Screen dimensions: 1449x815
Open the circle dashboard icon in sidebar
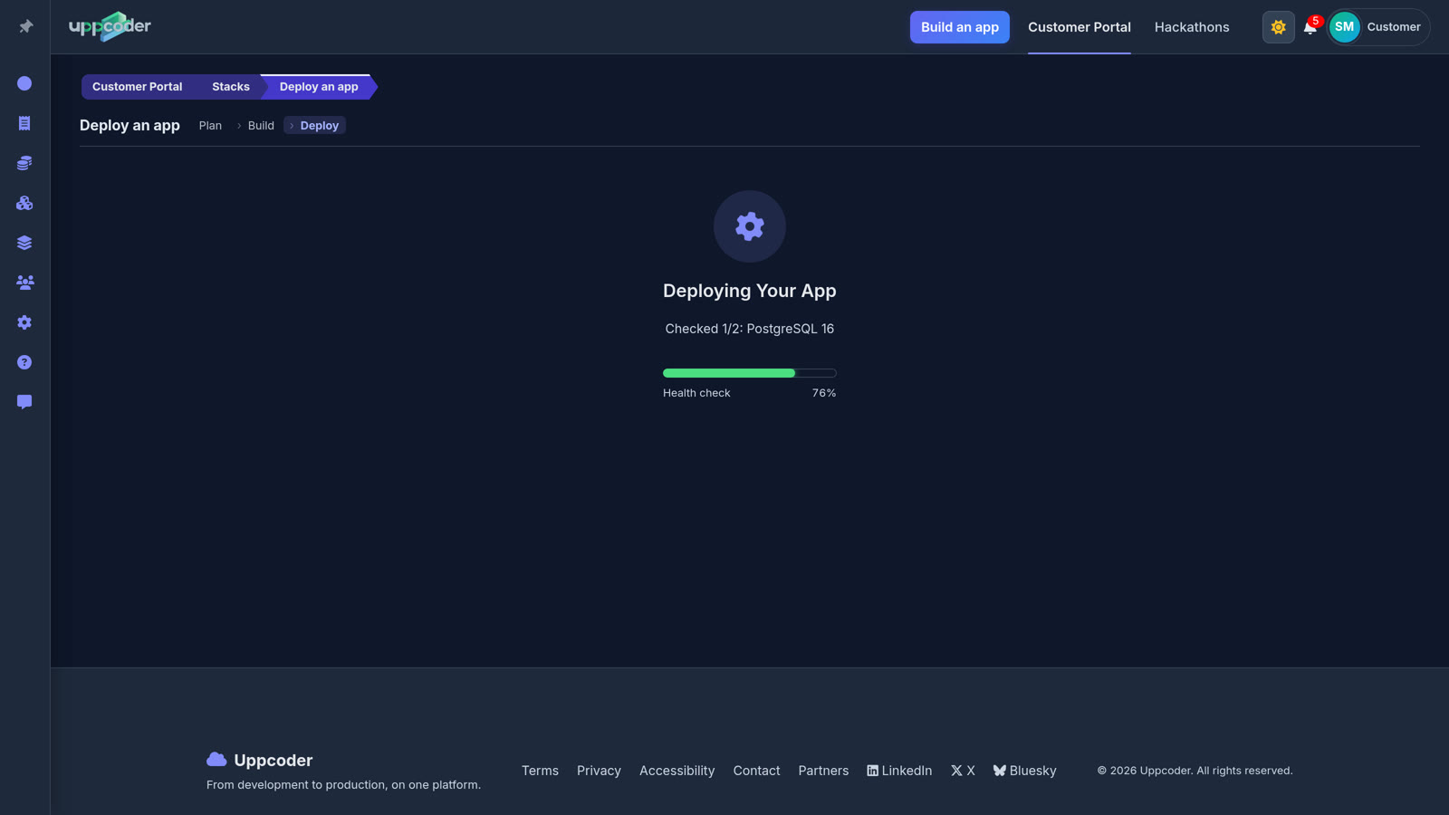coord(24,83)
